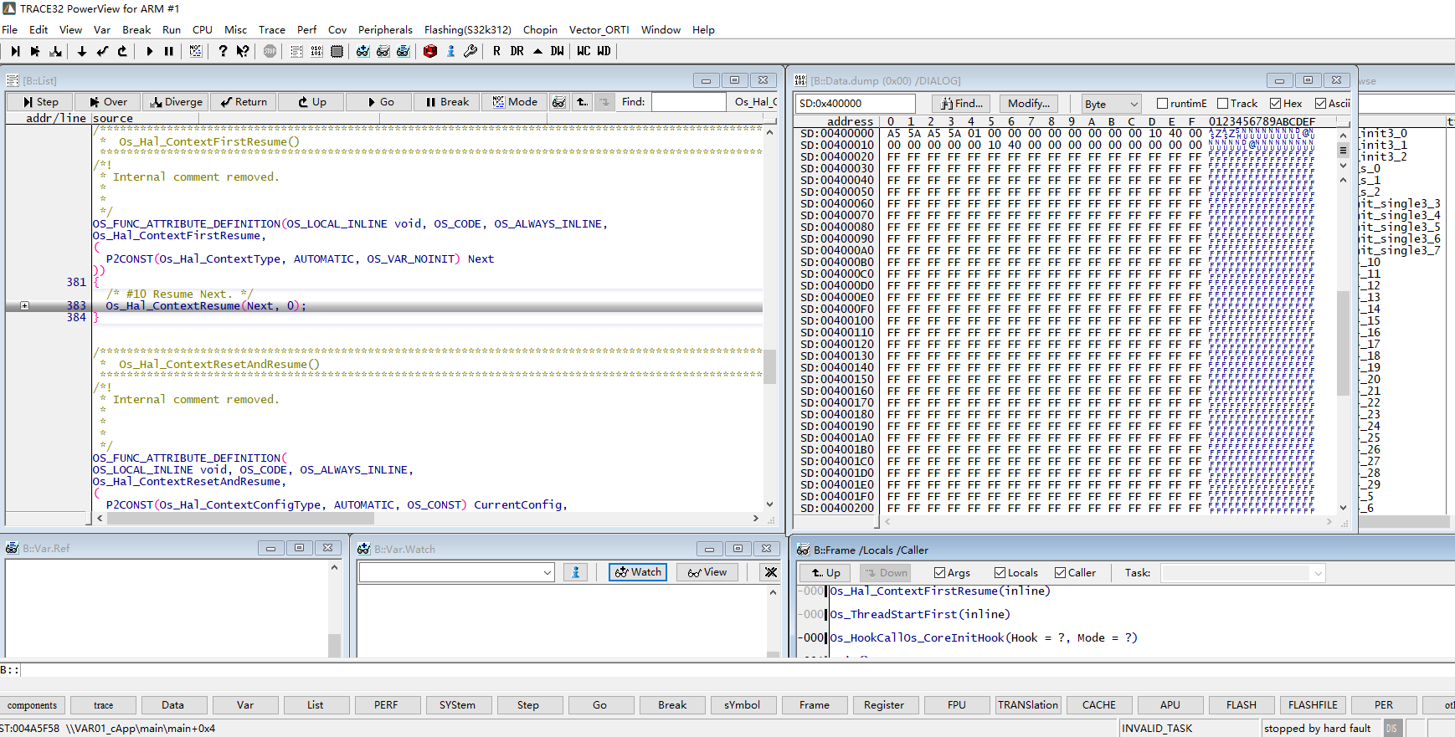This screenshot has height=737, width=1455.
Task: Open source listing with the List icon
Action: pos(296,51)
